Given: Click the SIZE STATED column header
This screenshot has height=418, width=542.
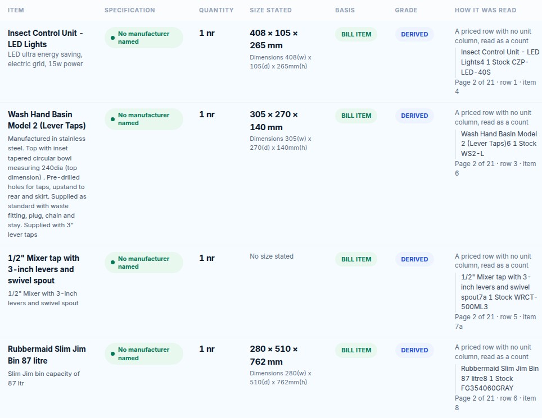Looking at the screenshot, I should tap(270, 10).
